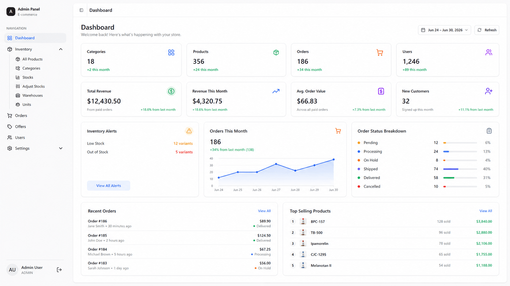The width and height of the screenshot is (510, 286).
Task: Click the Inventory Alerts warning triangle icon
Action: click(x=189, y=131)
